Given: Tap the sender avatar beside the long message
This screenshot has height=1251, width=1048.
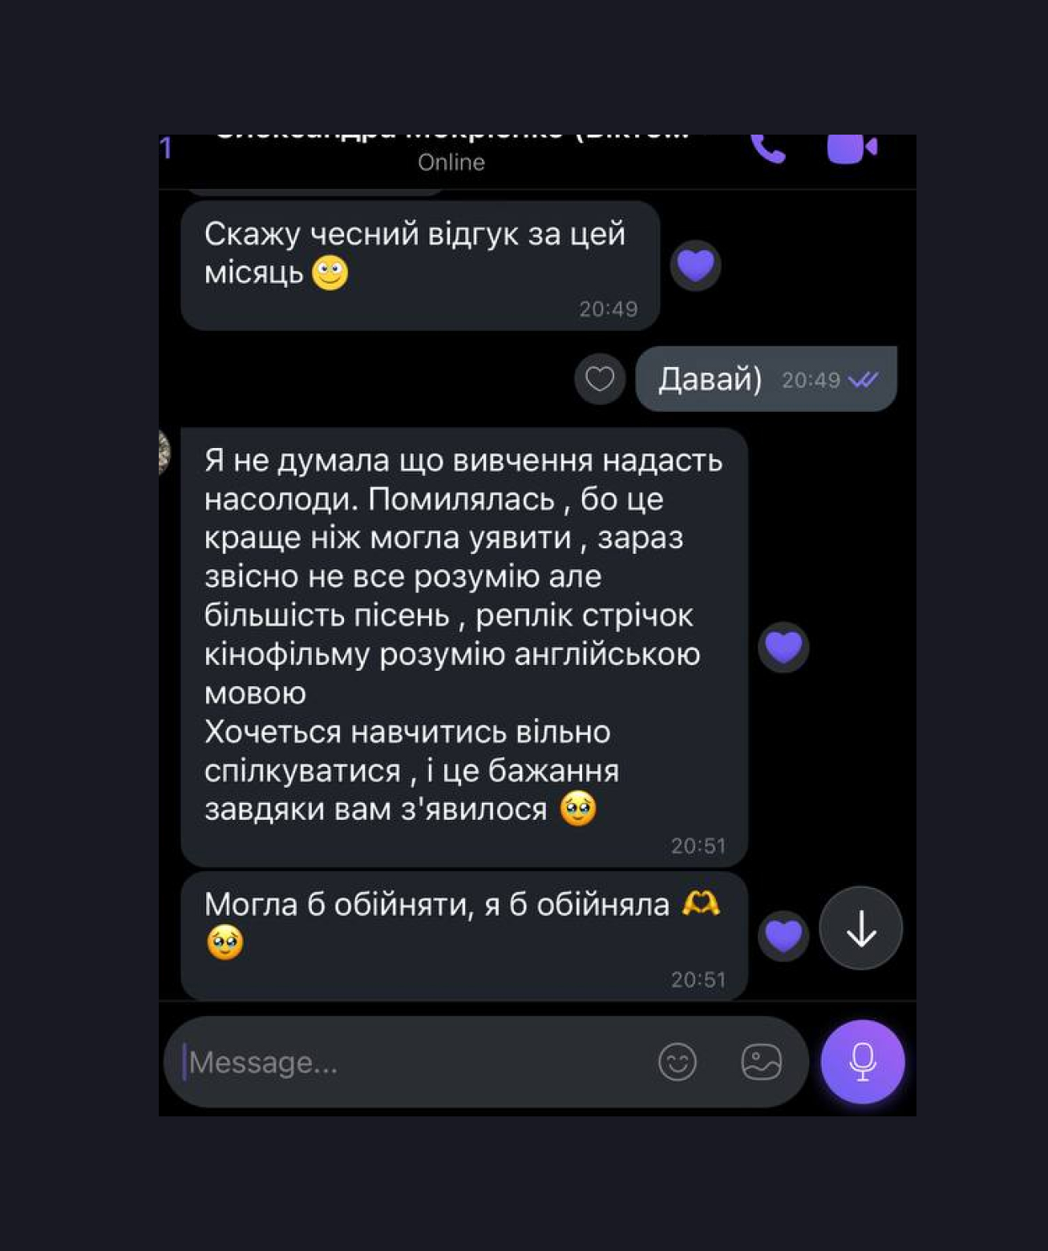Looking at the screenshot, I should tap(164, 452).
